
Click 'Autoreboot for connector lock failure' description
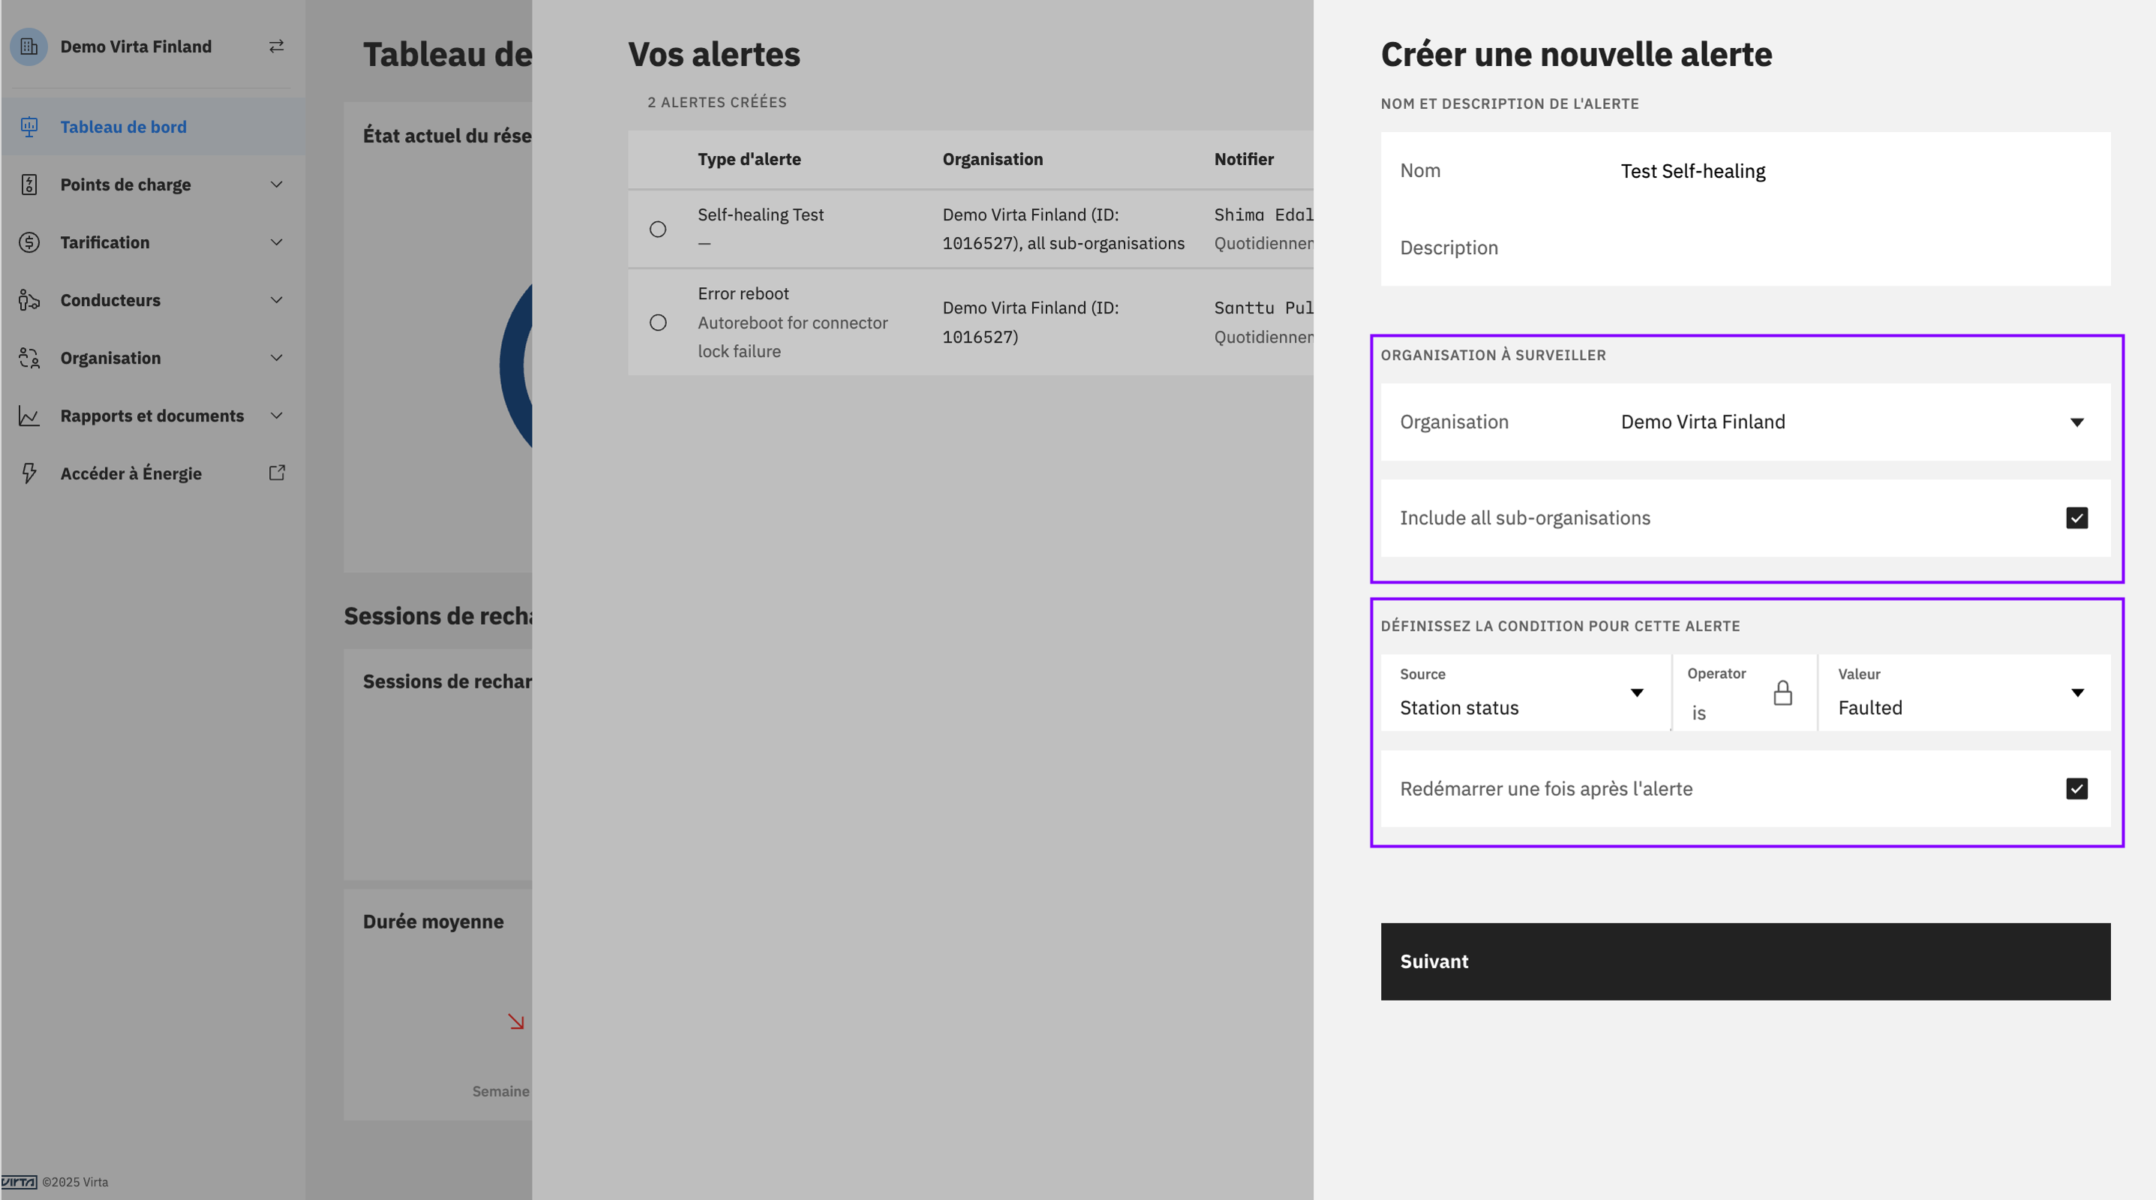click(793, 337)
